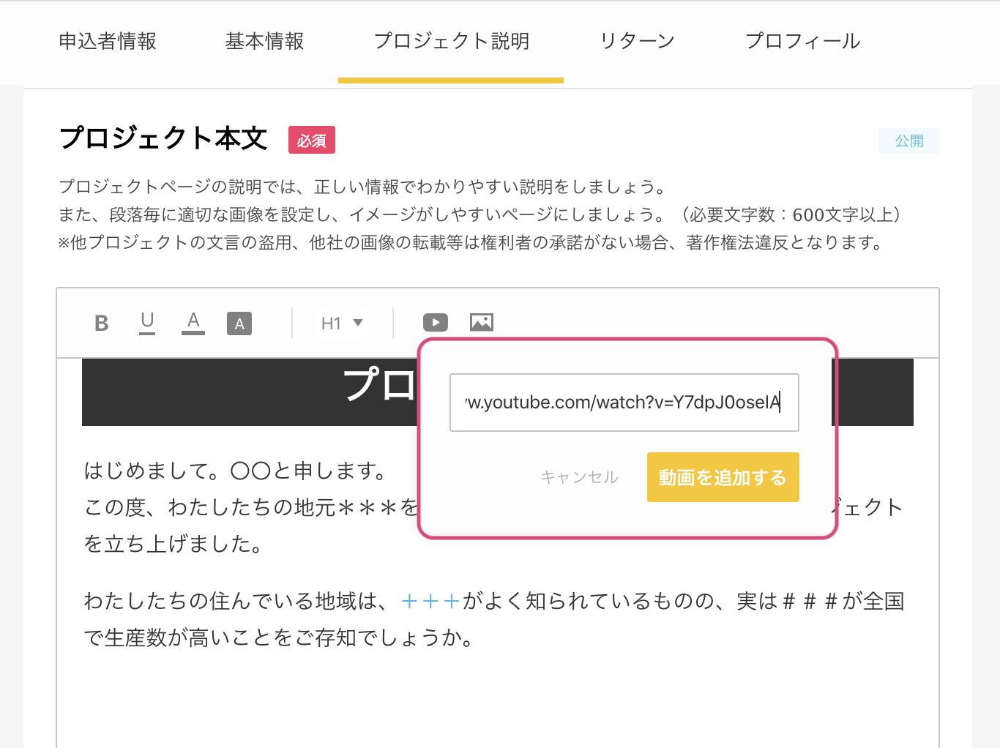Viewport: 1000px width, 748px height.
Task: Click the 公開 status badge
Action: tap(908, 141)
